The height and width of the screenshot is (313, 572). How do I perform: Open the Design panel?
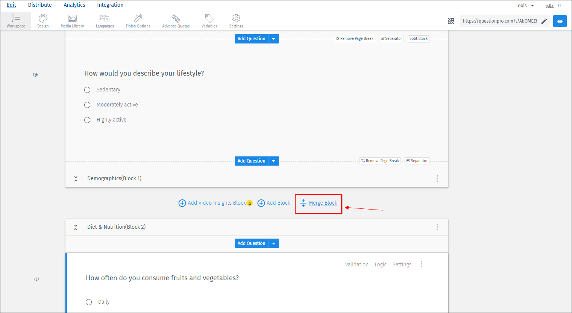pyautogui.click(x=42, y=21)
